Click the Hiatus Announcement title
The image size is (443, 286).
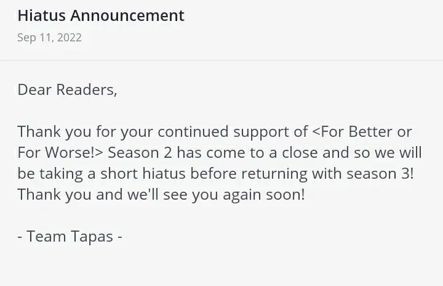101,15
